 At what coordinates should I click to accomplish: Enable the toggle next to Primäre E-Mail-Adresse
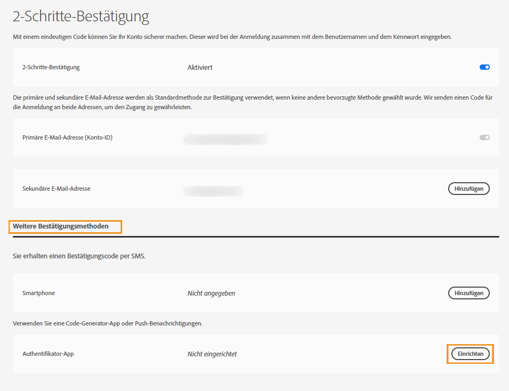484,137
